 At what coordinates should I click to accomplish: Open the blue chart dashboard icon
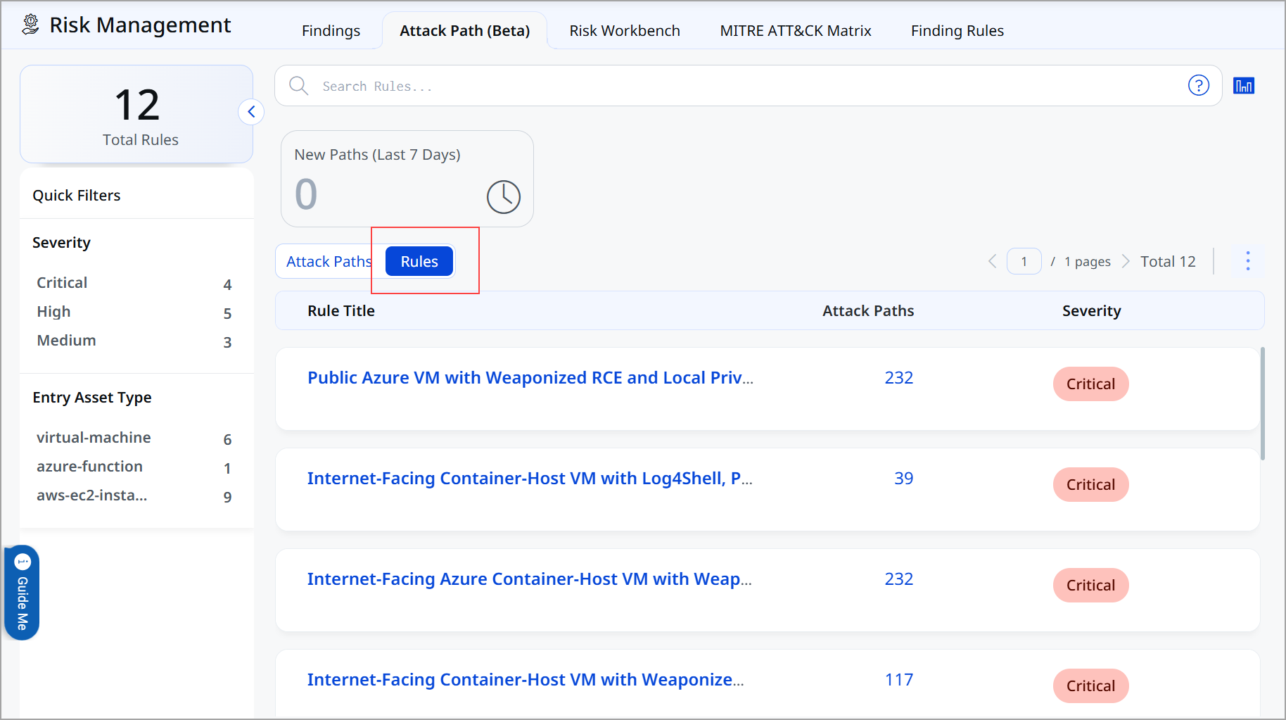1244,86
